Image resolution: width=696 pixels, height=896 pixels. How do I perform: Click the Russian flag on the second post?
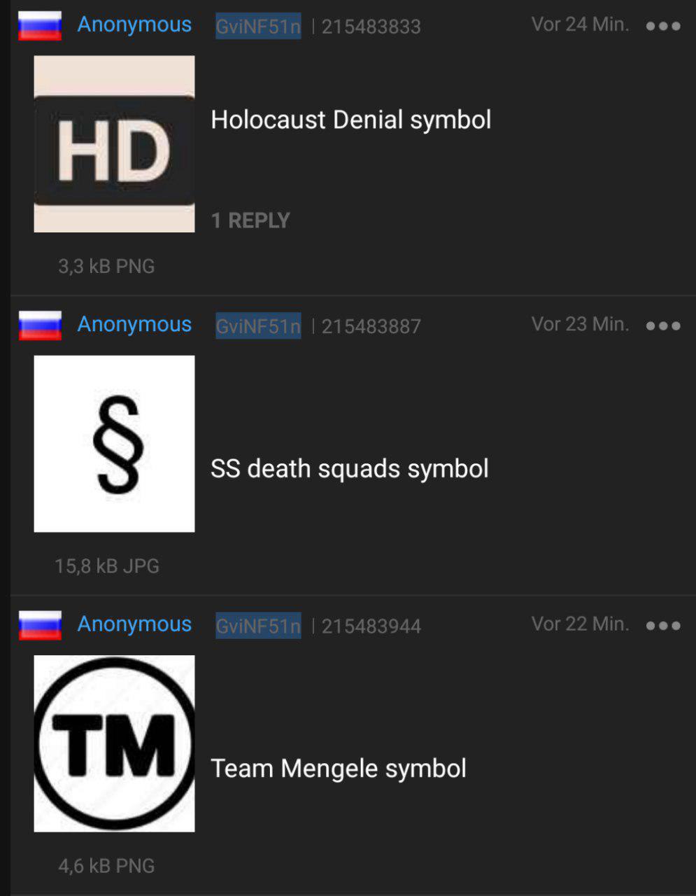40,325
